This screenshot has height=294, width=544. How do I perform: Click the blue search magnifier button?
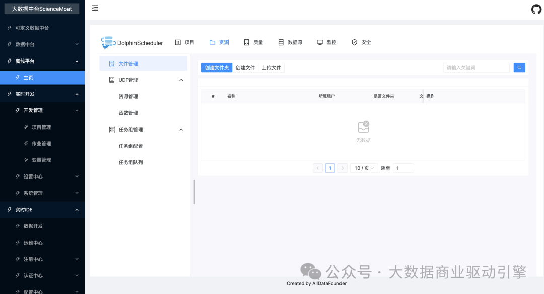click(519, 68)
